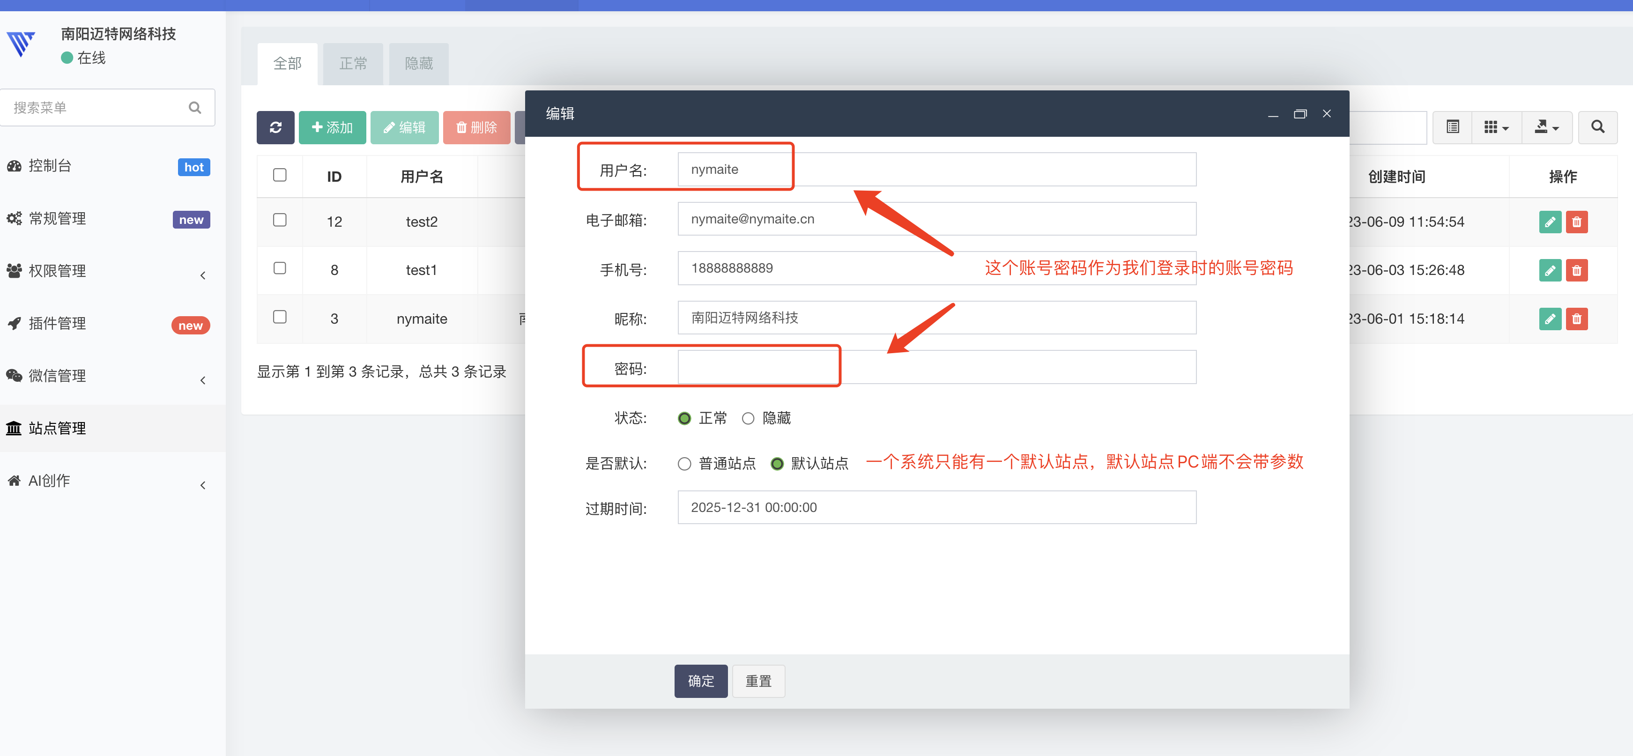The height and width of the screenshot is (756, 1633).
Task: Click the delete trash icon for test2
Action: [x=1578, y=222]
